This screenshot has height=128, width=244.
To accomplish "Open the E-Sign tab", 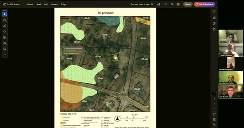I will [64, 4].
